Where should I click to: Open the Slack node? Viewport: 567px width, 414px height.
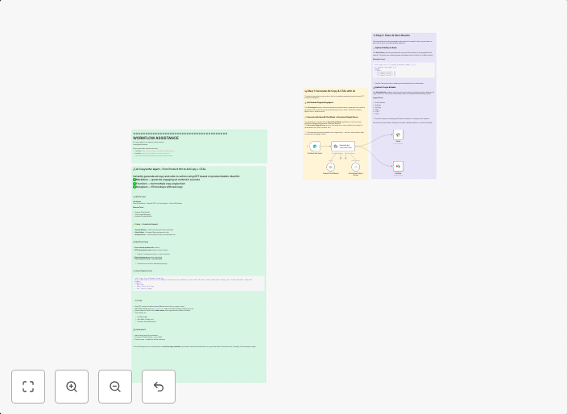coord(398,135)
